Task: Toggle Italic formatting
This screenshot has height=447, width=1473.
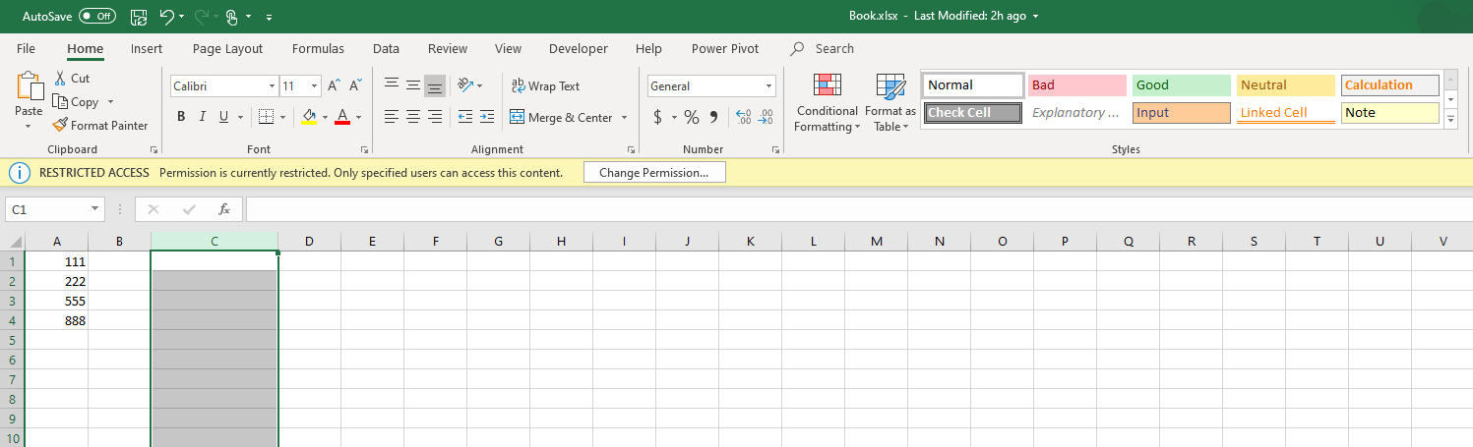Action: [x=203, y=117]
